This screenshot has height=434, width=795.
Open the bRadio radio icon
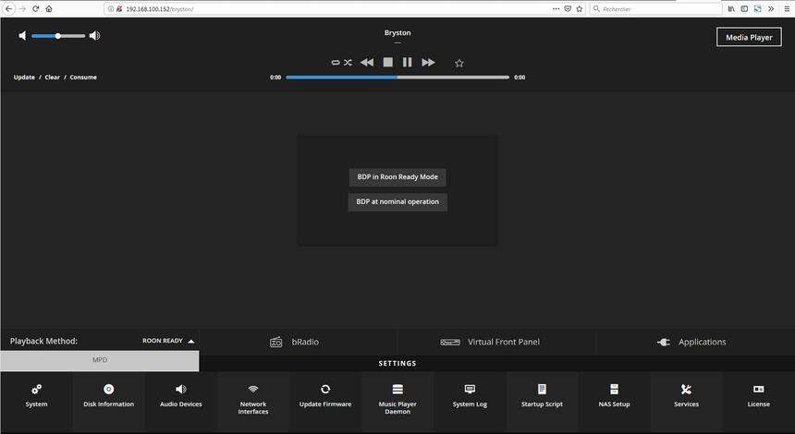275,342
